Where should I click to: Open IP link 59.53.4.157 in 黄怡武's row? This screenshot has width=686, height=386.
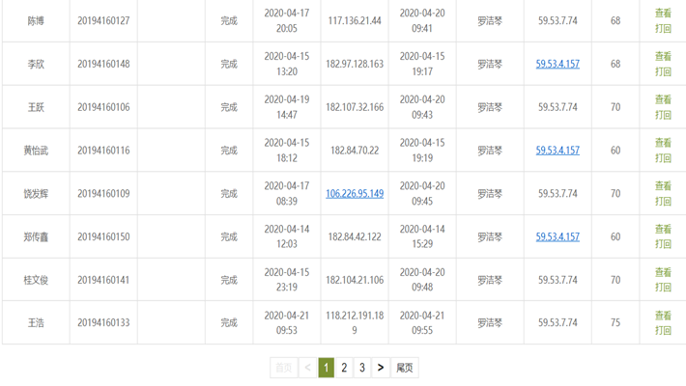point(557,151)
